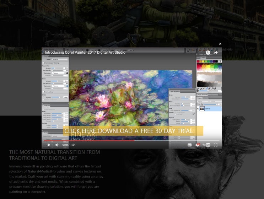The image size is (264, 199).
Task: Close the video overlay with the X
Action: (x=220, y=44)
